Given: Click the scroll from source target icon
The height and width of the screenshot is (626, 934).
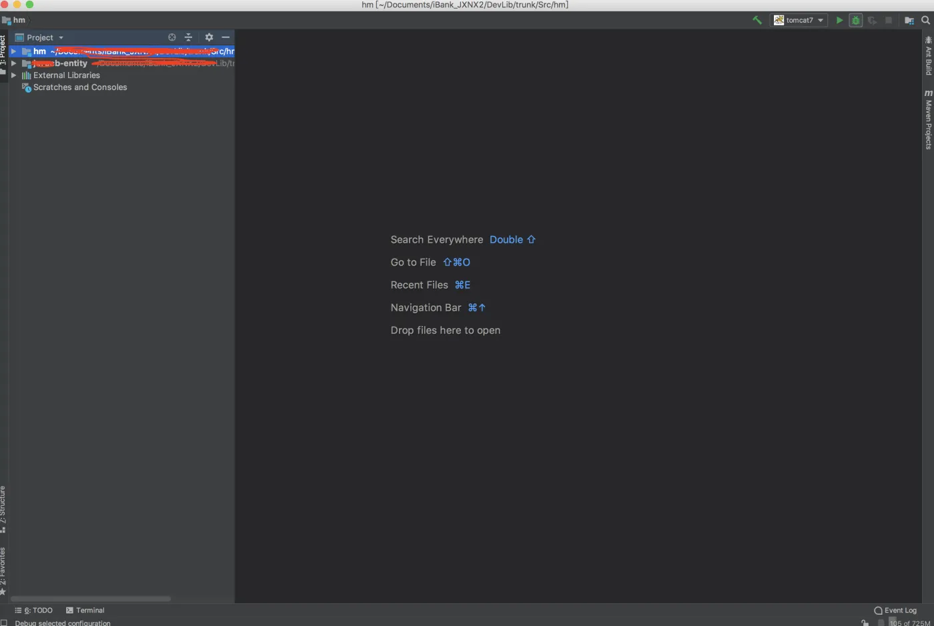Looking at the screenshot, I should (172, 37).
